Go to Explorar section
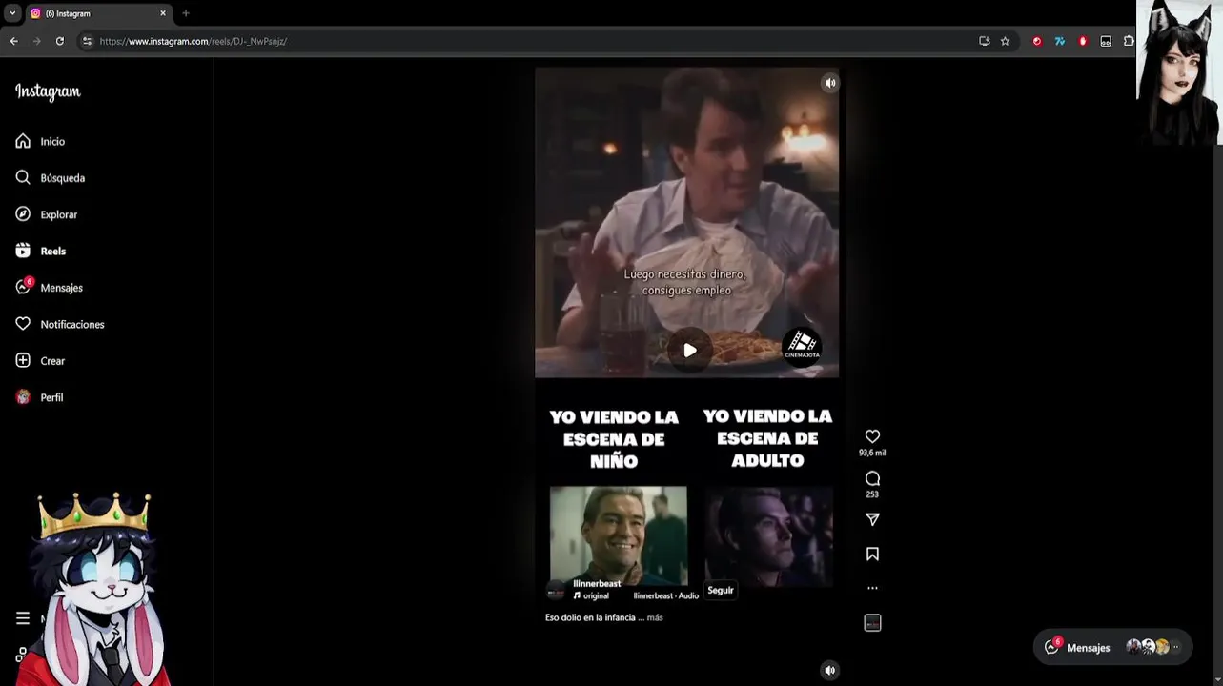The width and height of the screenshot is (1223, 686). click(46, 214)
